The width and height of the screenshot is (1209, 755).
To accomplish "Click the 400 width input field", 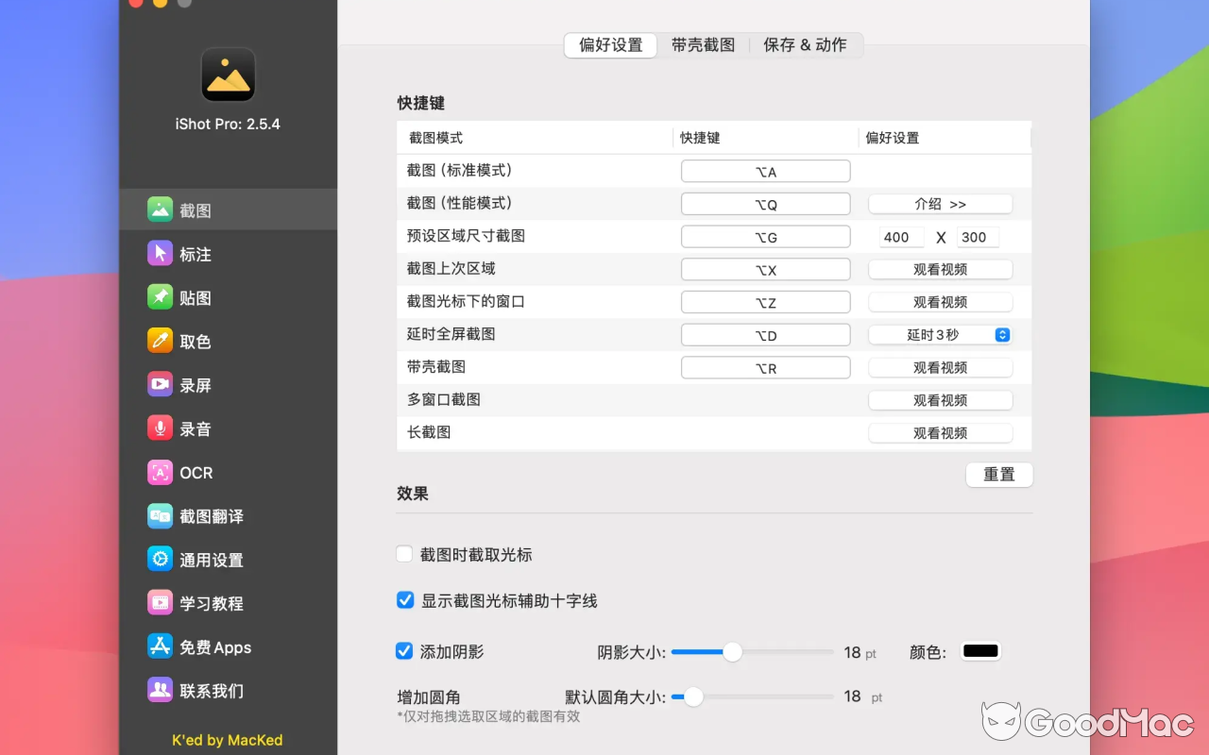I will (899, 237).
